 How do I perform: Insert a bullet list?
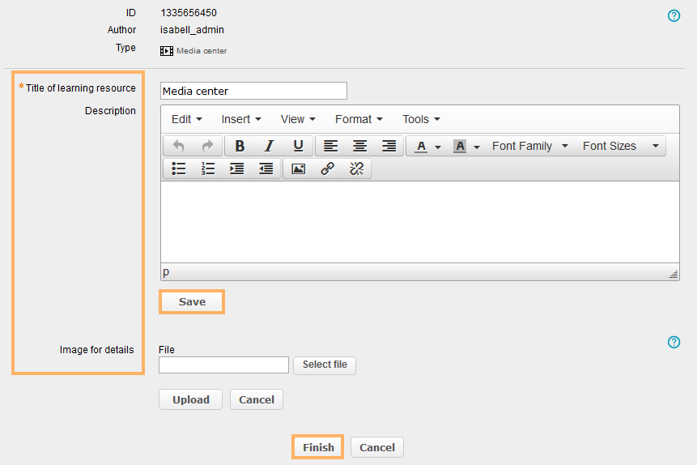[179, 169]
